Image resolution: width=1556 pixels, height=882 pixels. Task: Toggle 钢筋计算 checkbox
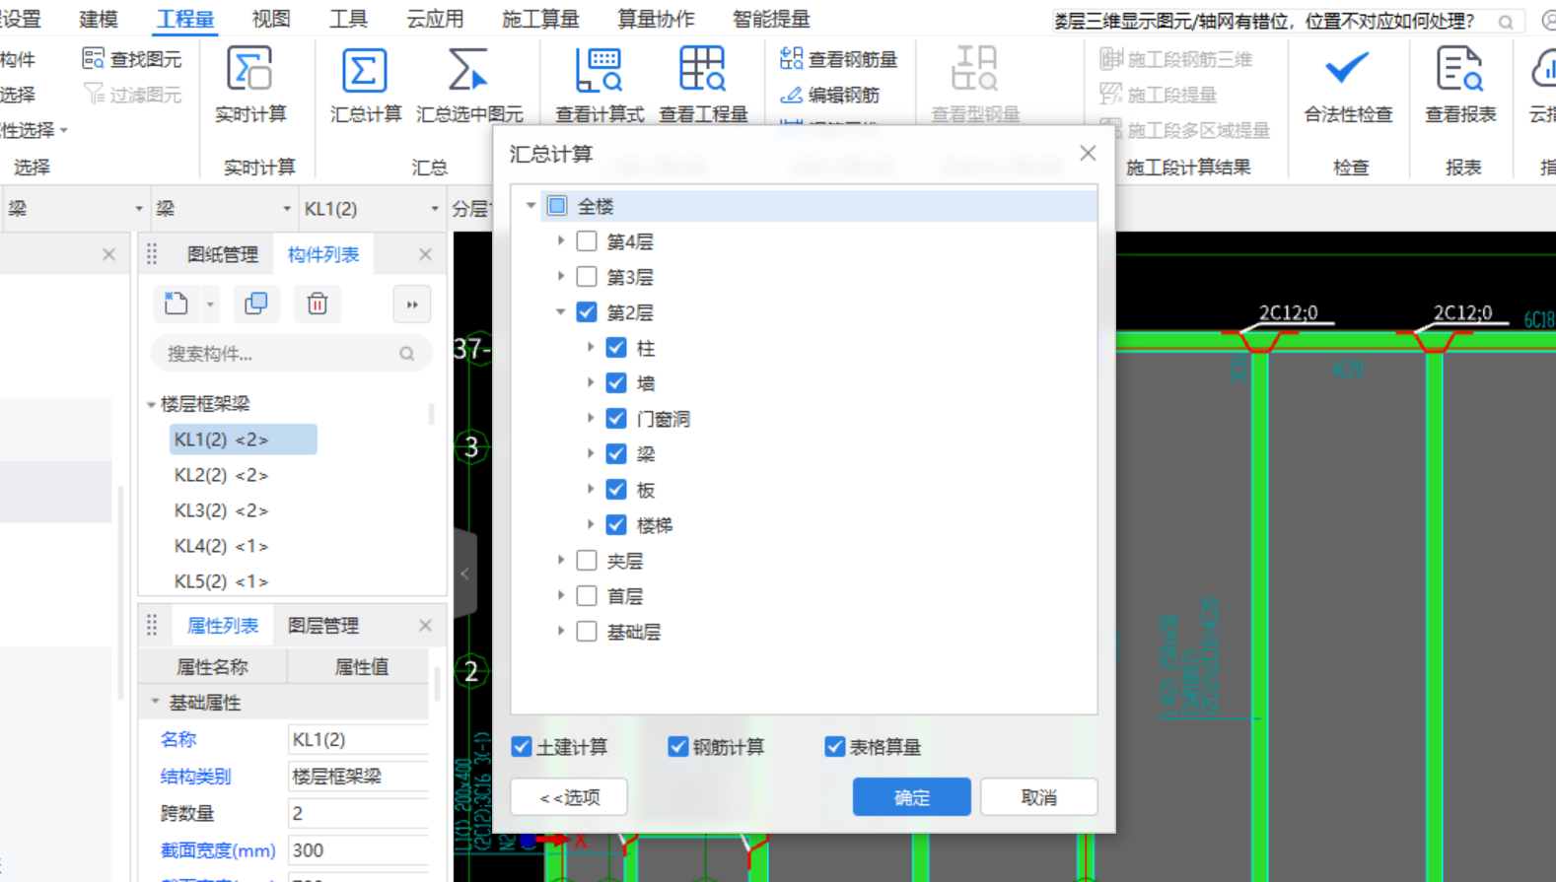677,747
